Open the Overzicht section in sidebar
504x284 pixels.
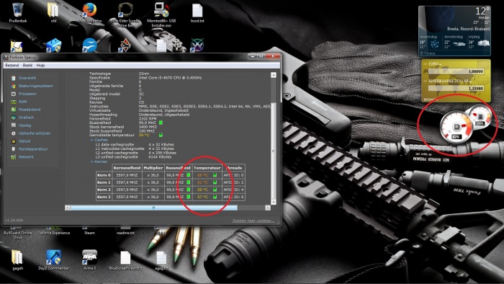tap(27, 78)
